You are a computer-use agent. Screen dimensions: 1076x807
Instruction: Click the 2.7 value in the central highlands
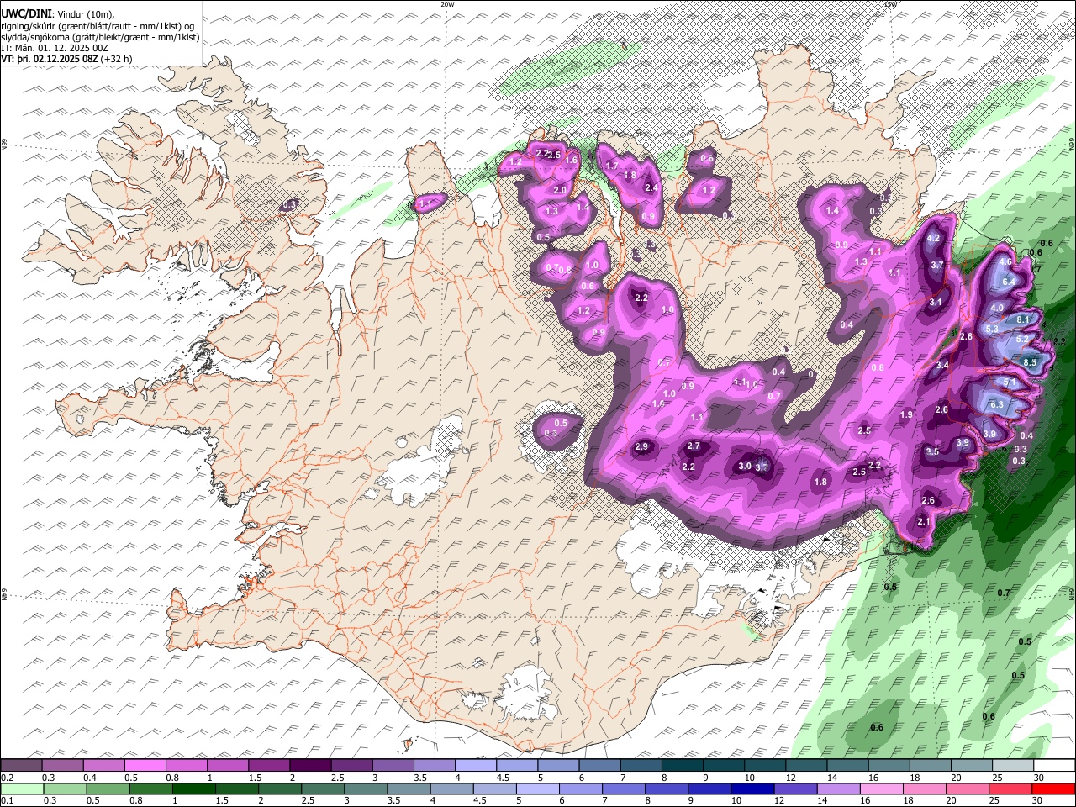point(694,446)
